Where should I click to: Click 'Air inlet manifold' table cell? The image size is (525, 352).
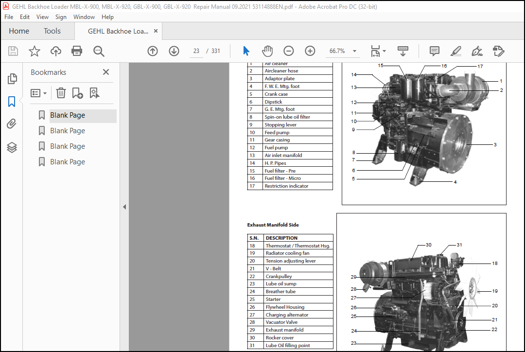297,156
